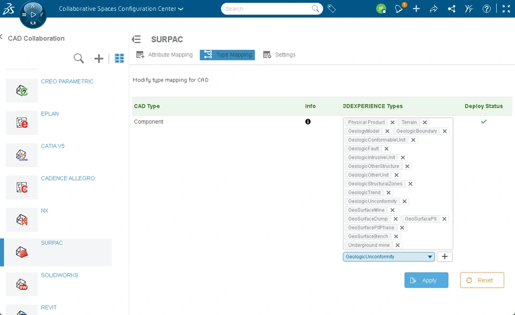This screenshot has height=315, width=515.
Task: Add selected type with plus button
Action: click(x=445, y=257)
